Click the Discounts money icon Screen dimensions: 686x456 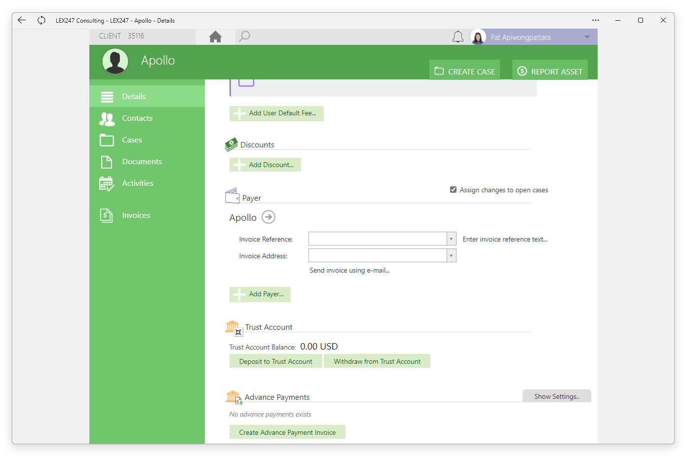tap(231, 144)
